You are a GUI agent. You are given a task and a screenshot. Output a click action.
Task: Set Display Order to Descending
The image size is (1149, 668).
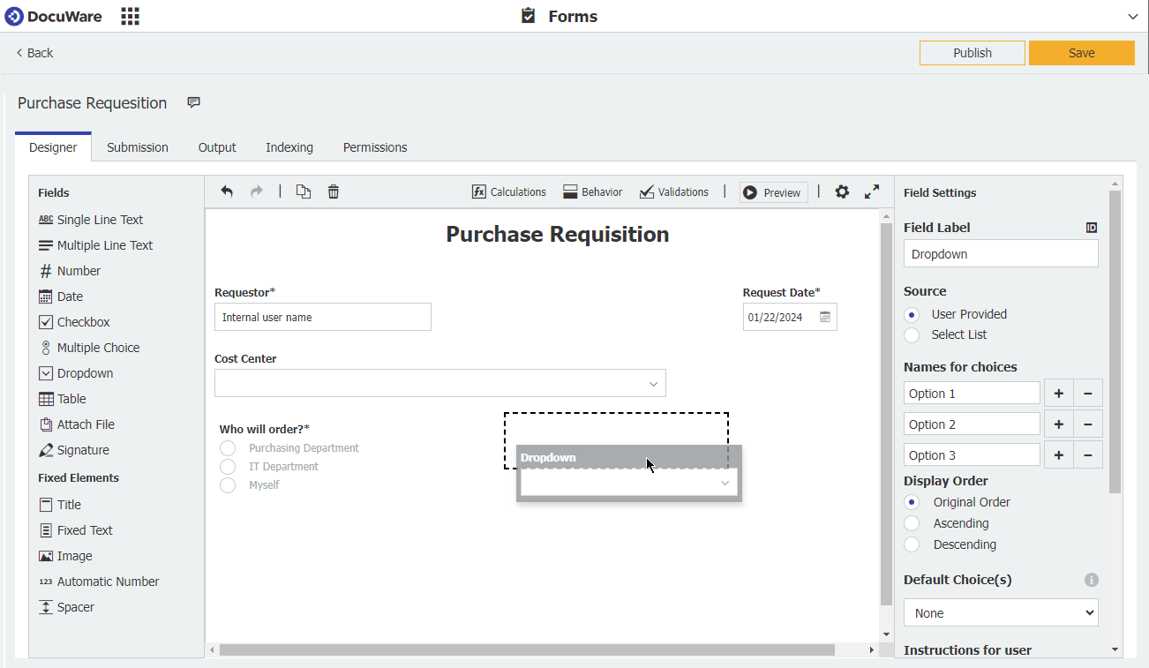pos(910,544)
